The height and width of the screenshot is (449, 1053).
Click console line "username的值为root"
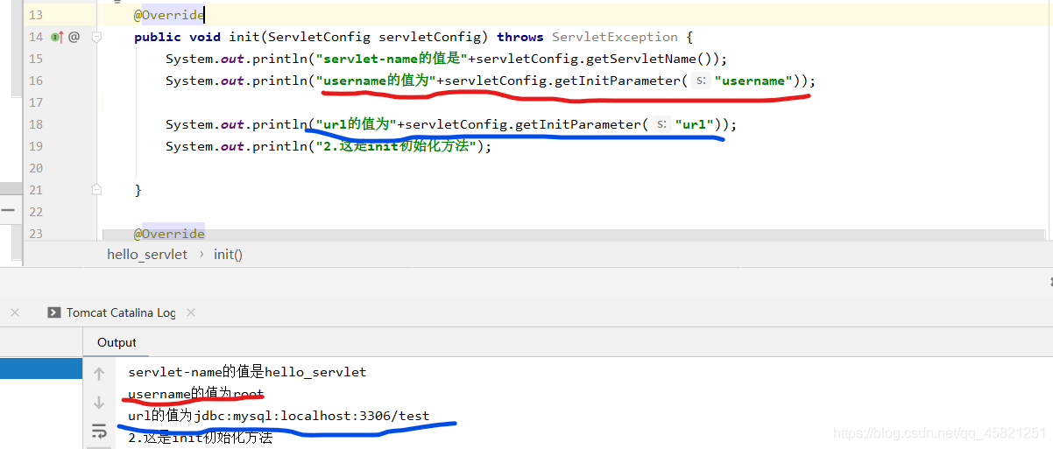(195, 394)
